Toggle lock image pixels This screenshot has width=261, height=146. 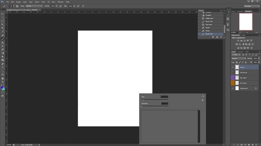240,62
